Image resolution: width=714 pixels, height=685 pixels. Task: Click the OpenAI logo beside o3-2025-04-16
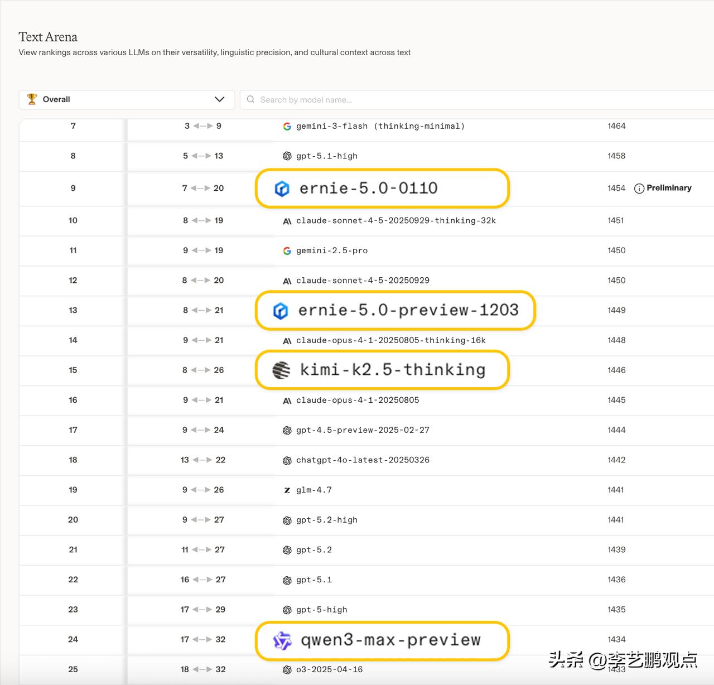[287, 669]
